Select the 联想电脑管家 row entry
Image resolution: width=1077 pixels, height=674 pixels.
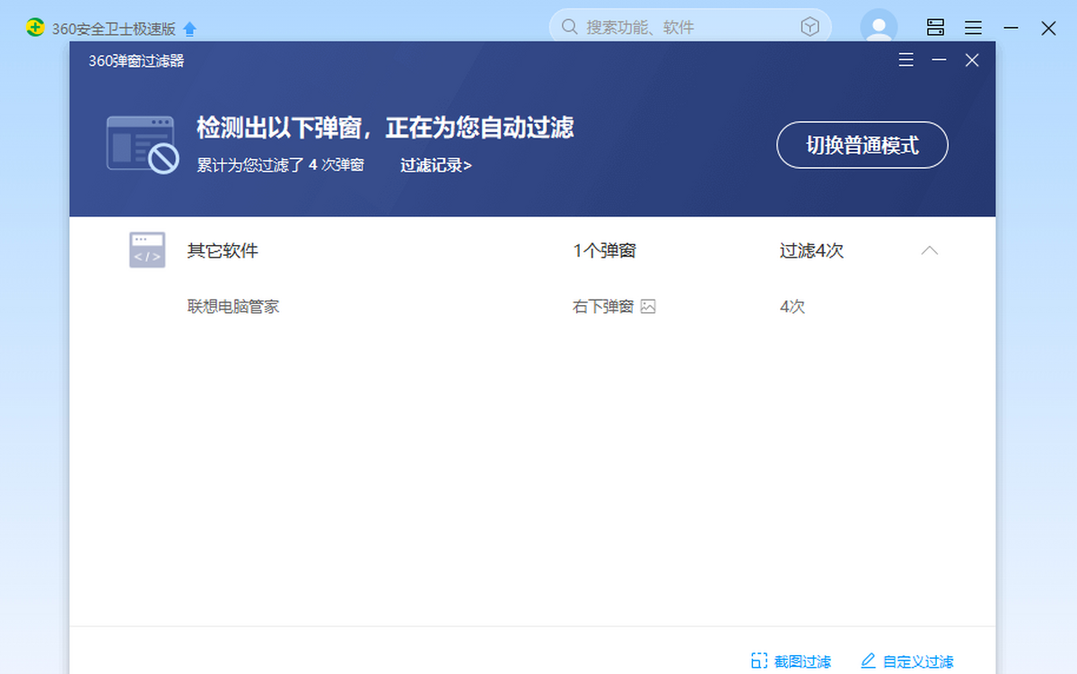coord(233,307)
